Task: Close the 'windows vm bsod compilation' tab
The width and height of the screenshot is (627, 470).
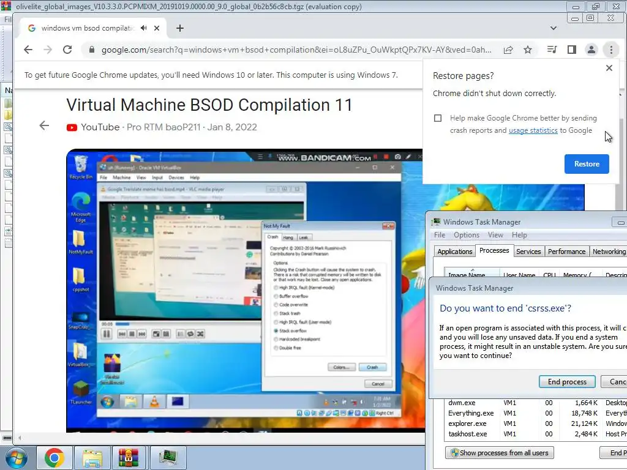Action: [x=157, y=28]
